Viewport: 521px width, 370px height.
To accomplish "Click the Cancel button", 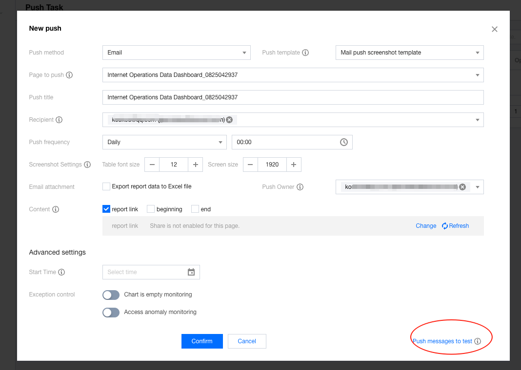I will coord(247,341).
